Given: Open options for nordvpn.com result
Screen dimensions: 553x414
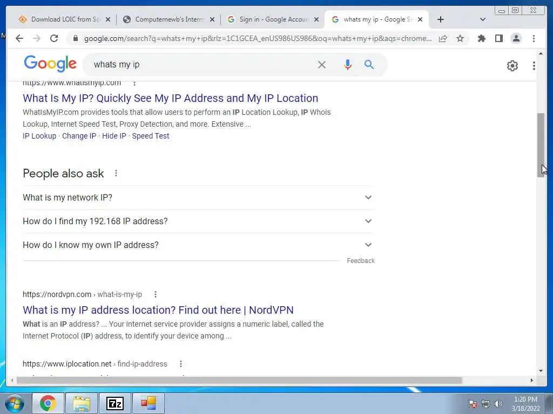Looking at the screenshot, I should tap(156, 294).
